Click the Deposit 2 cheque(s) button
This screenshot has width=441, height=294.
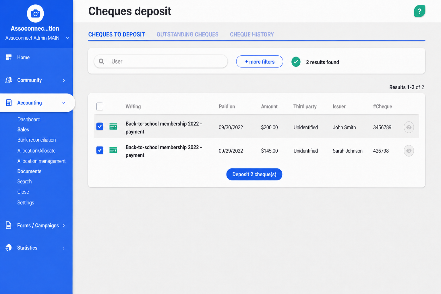click(x=254, y=174)
